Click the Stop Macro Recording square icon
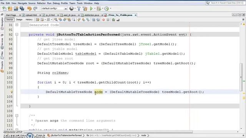246x138 pixels. [x=108, y=20]
